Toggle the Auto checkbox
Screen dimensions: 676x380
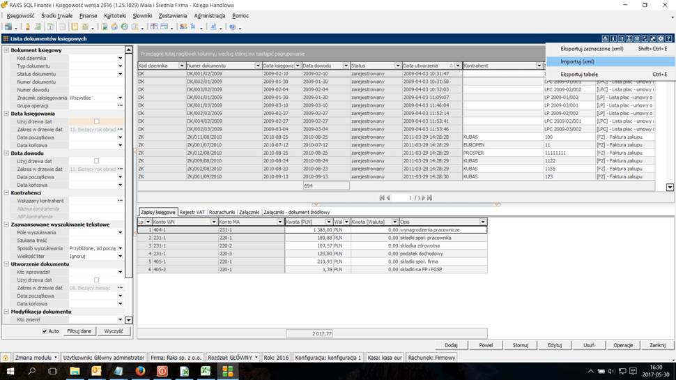45,331
